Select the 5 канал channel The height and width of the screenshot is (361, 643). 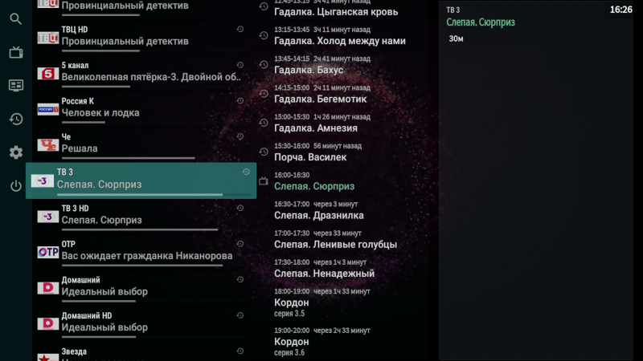click(141, 73)
